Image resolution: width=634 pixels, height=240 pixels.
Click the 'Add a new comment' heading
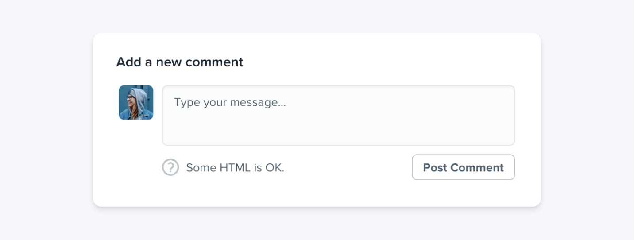point(179,62)
